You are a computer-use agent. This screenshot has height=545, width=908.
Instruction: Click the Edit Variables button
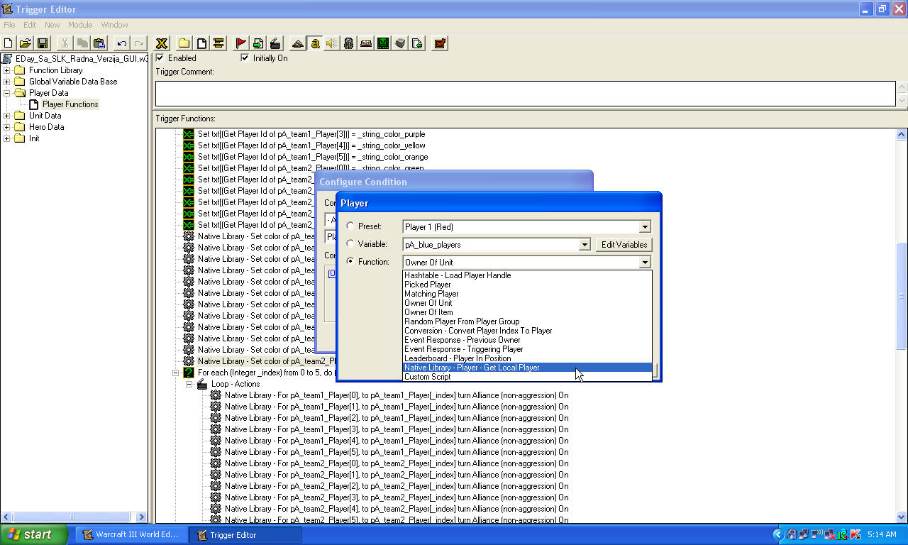point(624,245)
